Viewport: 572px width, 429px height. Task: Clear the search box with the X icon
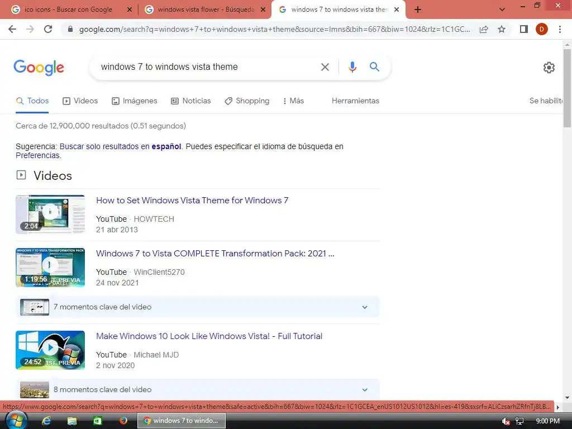(325, 67)
